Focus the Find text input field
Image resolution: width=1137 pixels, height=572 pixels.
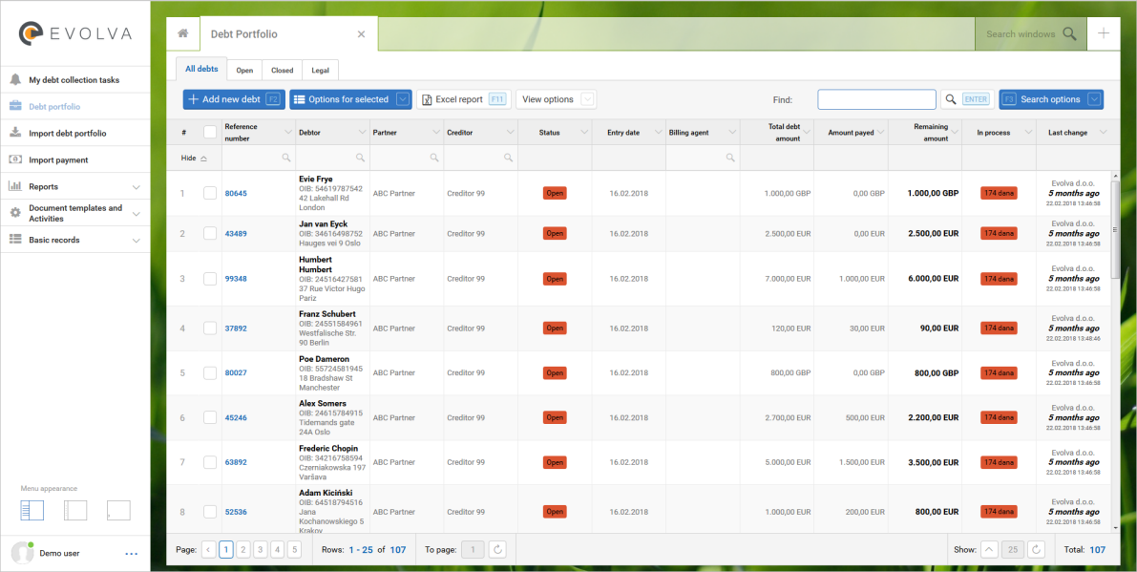[x=876, y=99]
